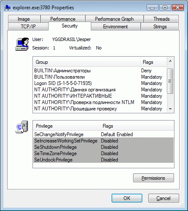Click group list scroll up arrow

tap(170, 61)
